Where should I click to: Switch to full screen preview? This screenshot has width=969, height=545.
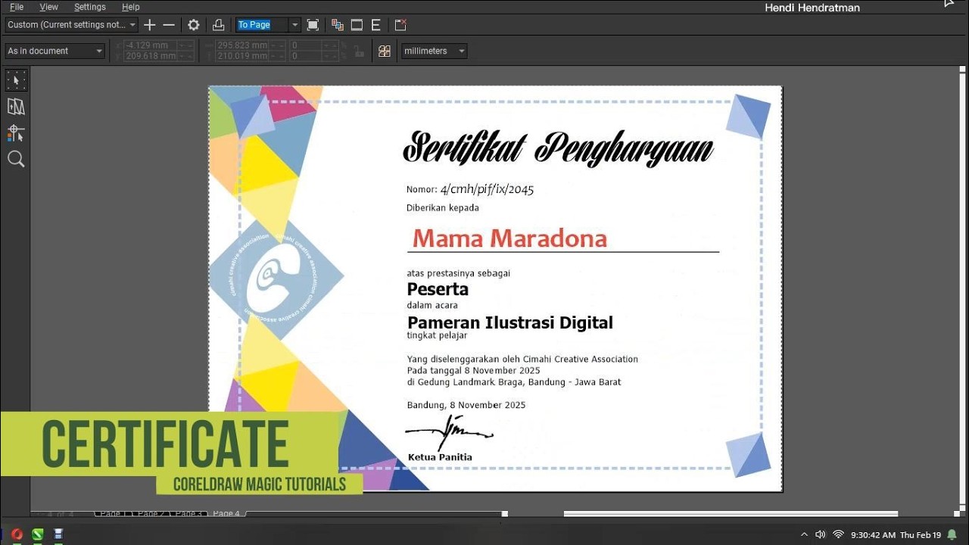click(x=313, y=25)
